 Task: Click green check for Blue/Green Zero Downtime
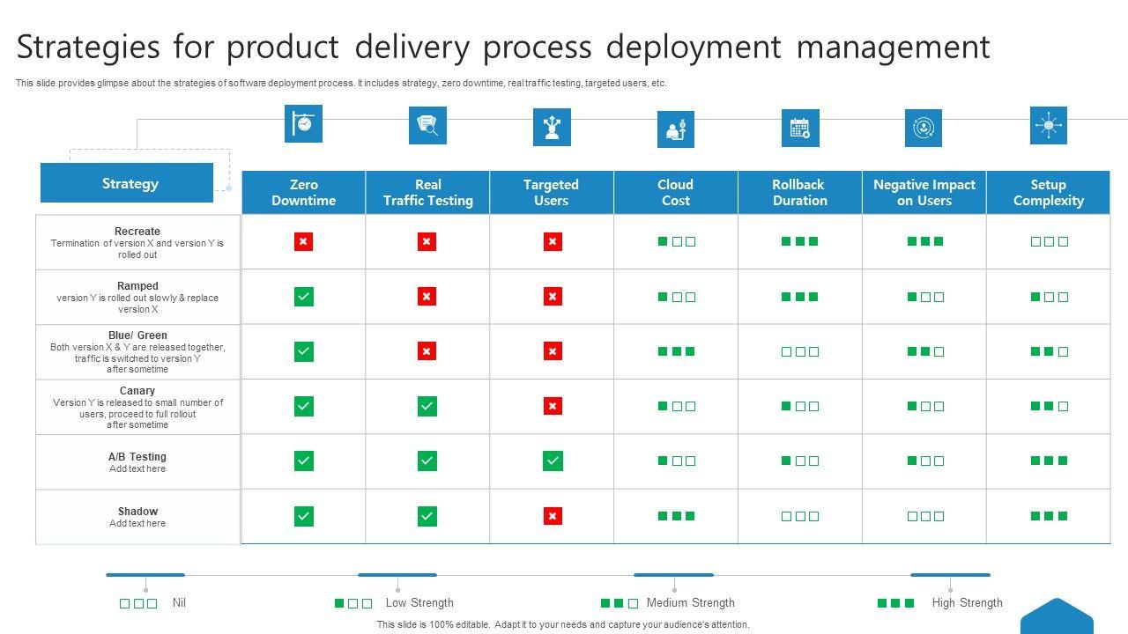click(x=304, y=351)
